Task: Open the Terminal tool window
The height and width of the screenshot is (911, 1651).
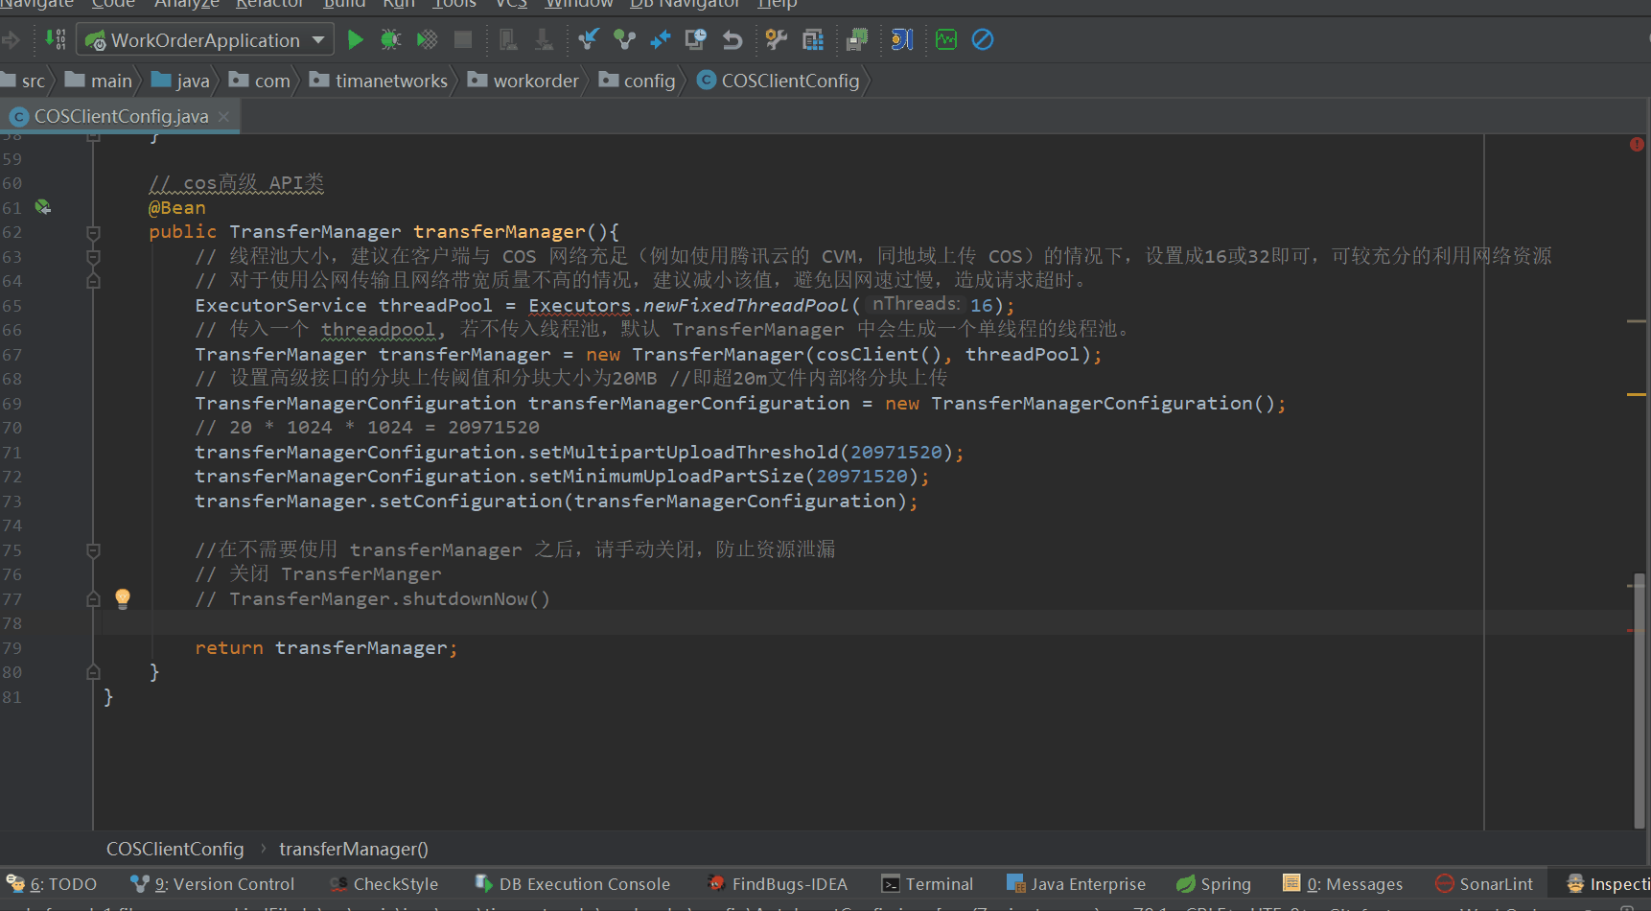Action: pos(927,884)
